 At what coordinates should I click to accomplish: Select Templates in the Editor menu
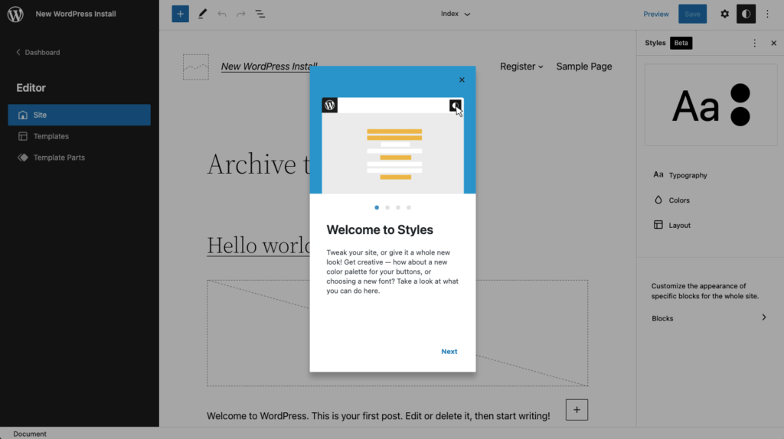pyautogui.click(x=79, y=136)
